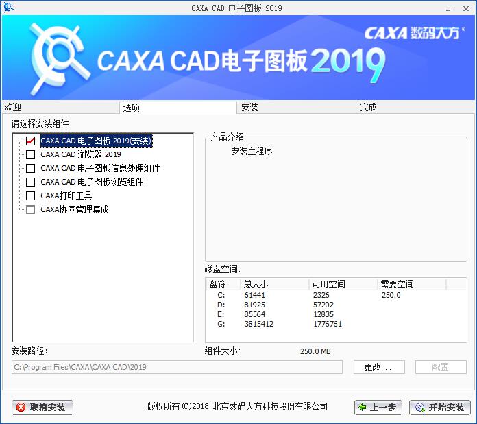Click the 盘符 column header
The height and width of the screenshot is (424, 477).
pos(223,284)
